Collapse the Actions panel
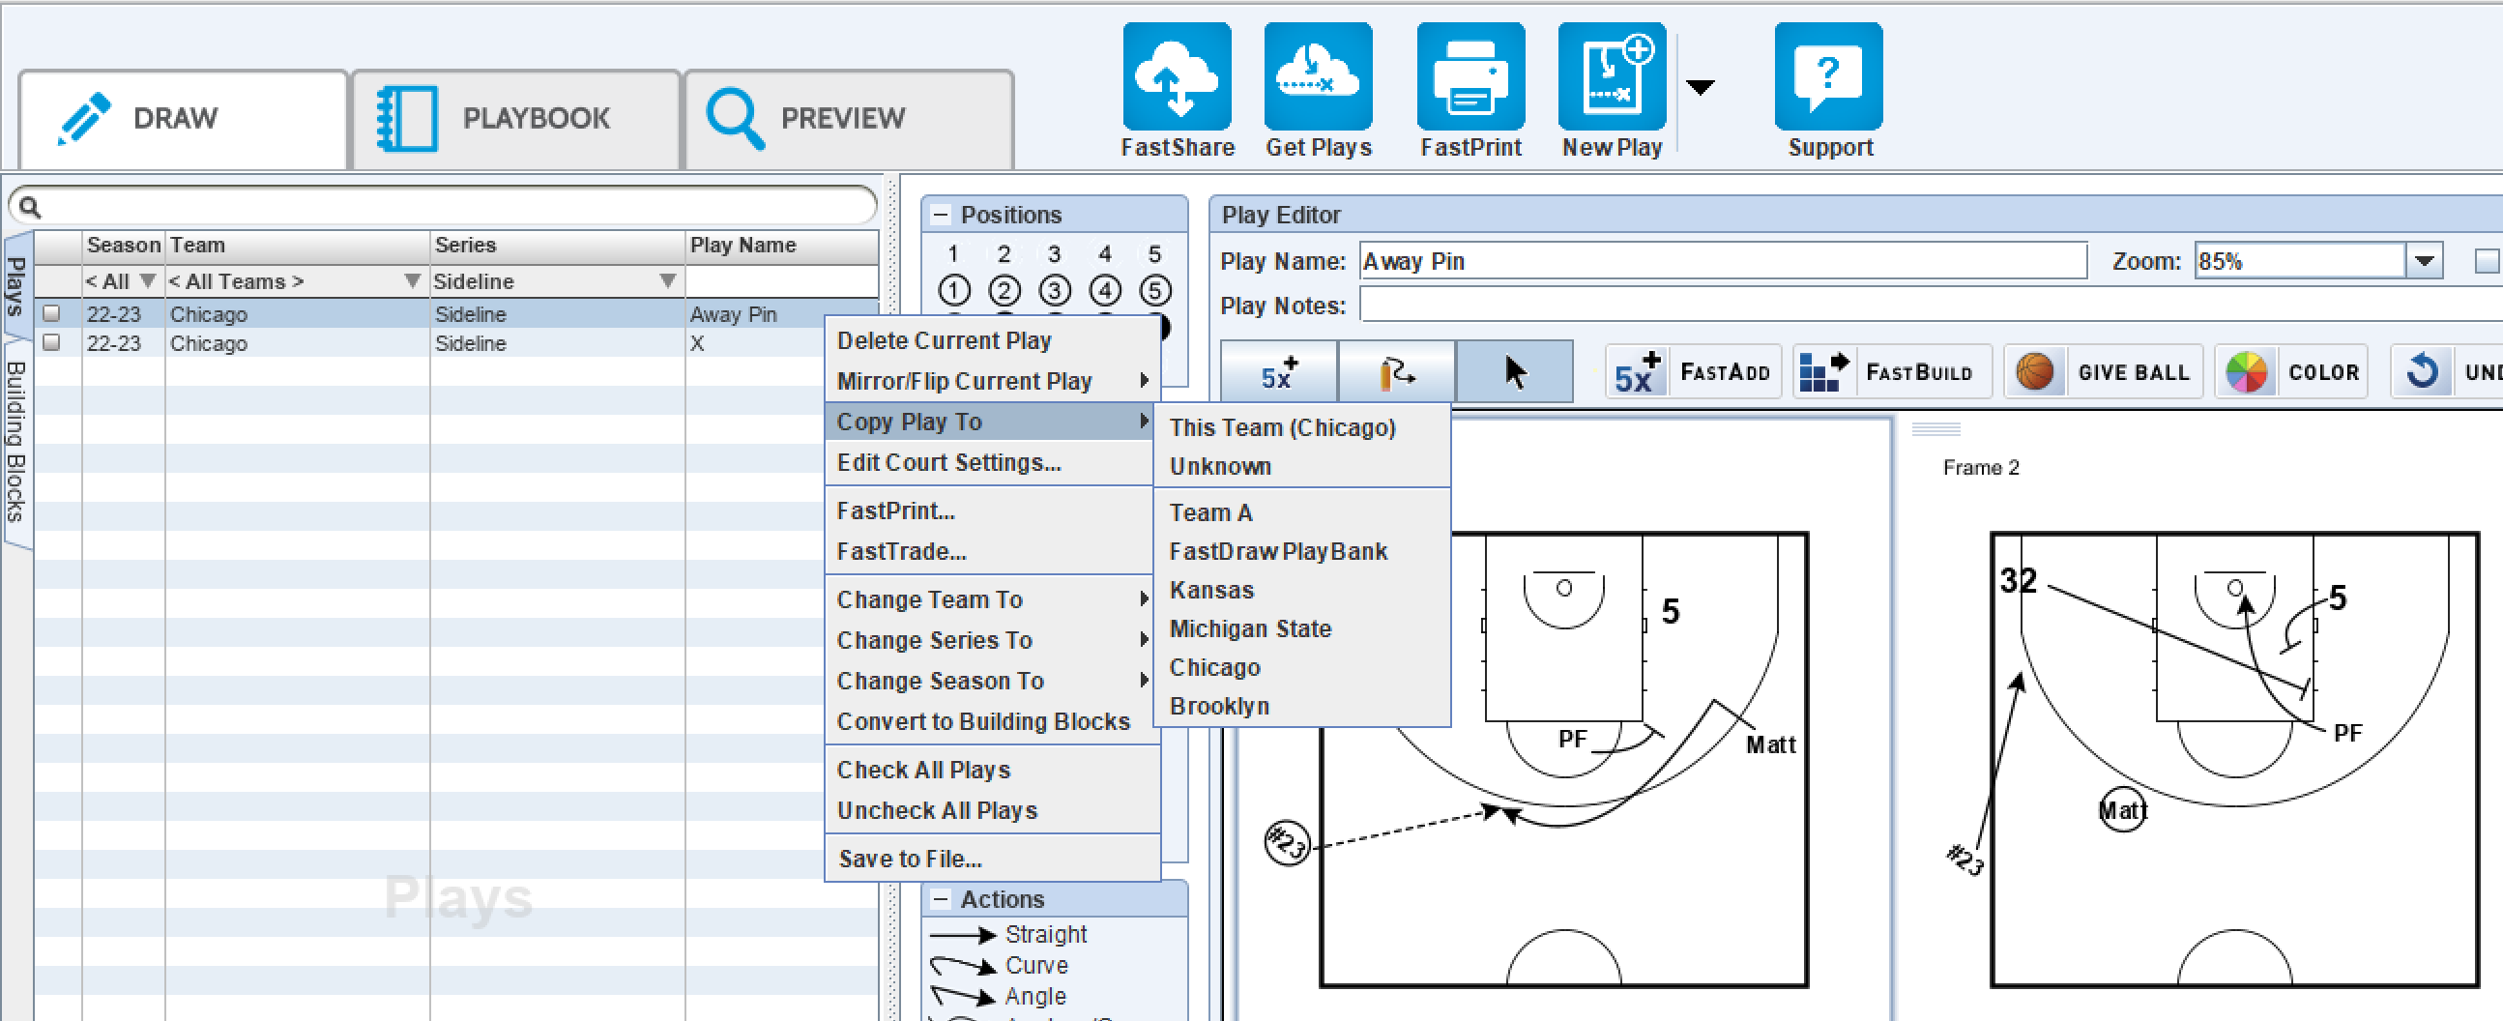Image resolution: width=2503 pixels, height=1021 pixels. pyautogui.click(x=941, y=899)
